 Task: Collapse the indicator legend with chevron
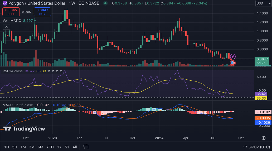pos(6,27)
